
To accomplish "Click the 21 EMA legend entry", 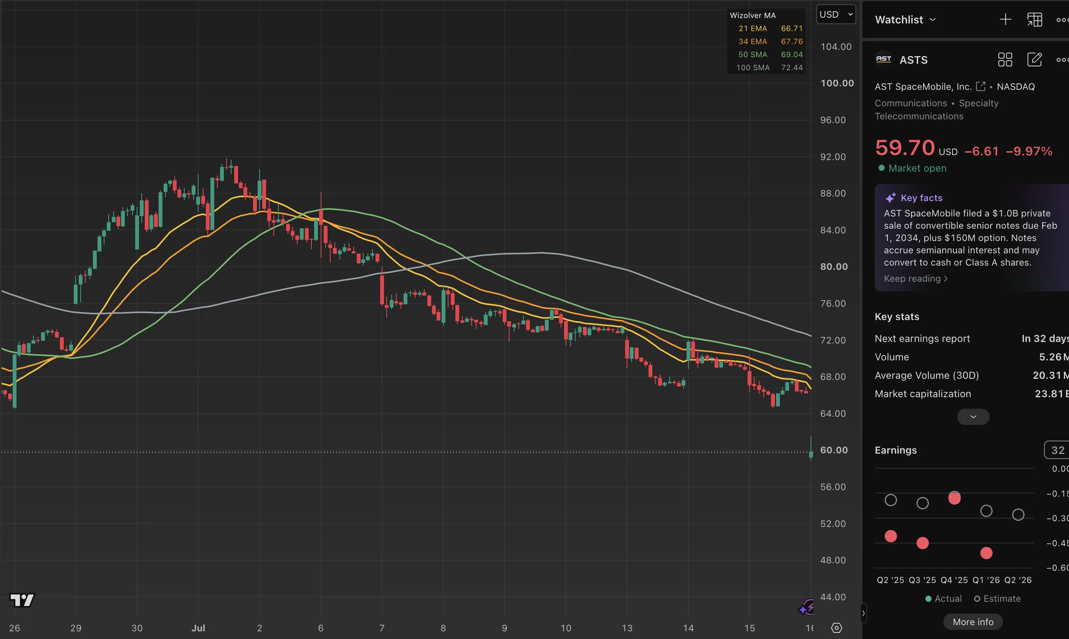I will (x=770, y=28).
